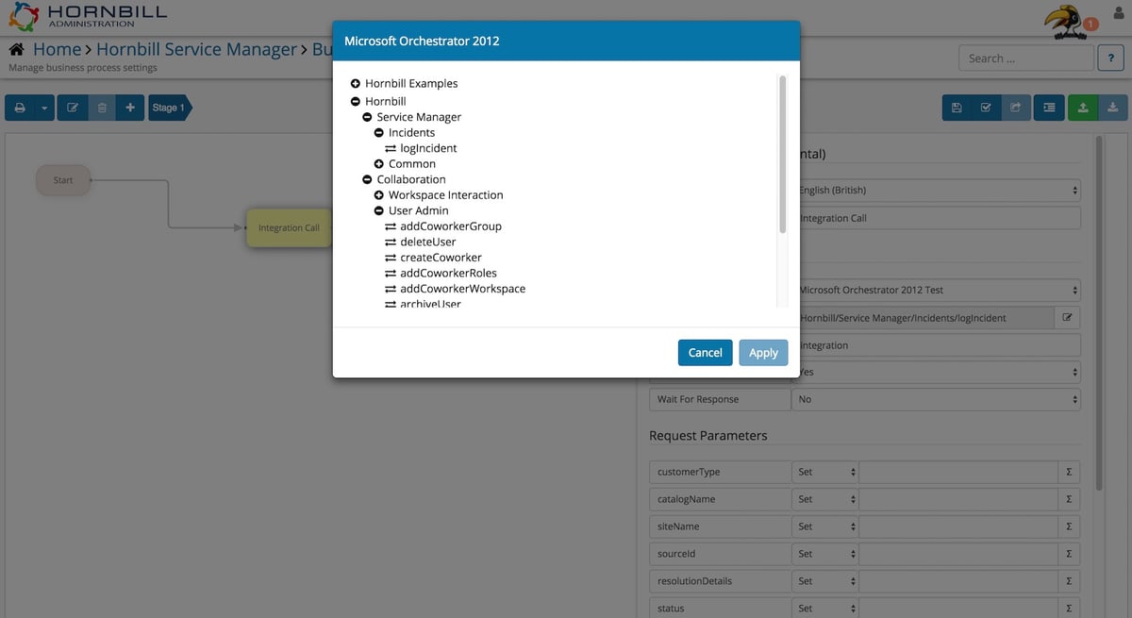The width and height of the screenshot is (1132, 618).
Task: Validate the process with the checkmark icon
Action: coord(986,107)
